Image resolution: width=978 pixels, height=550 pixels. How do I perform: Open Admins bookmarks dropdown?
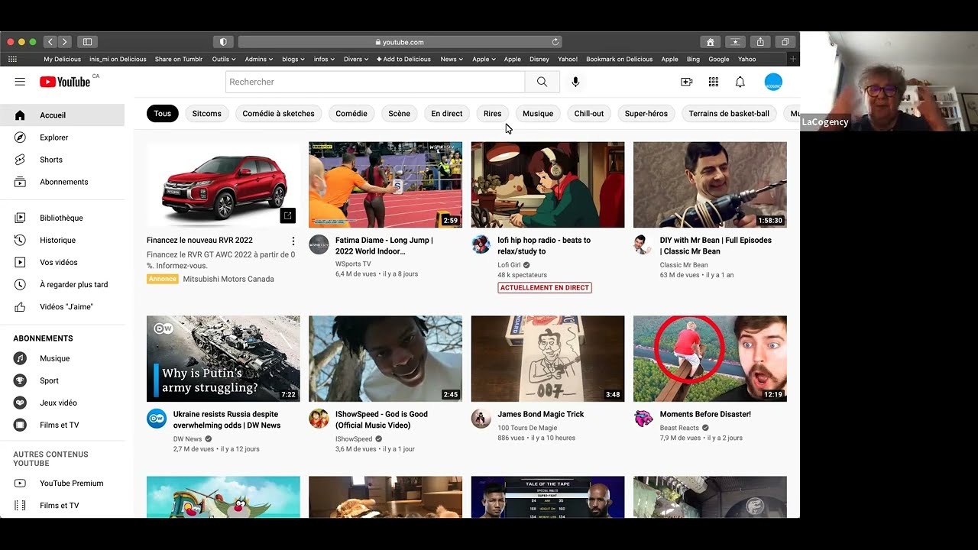tap(259, 59)
